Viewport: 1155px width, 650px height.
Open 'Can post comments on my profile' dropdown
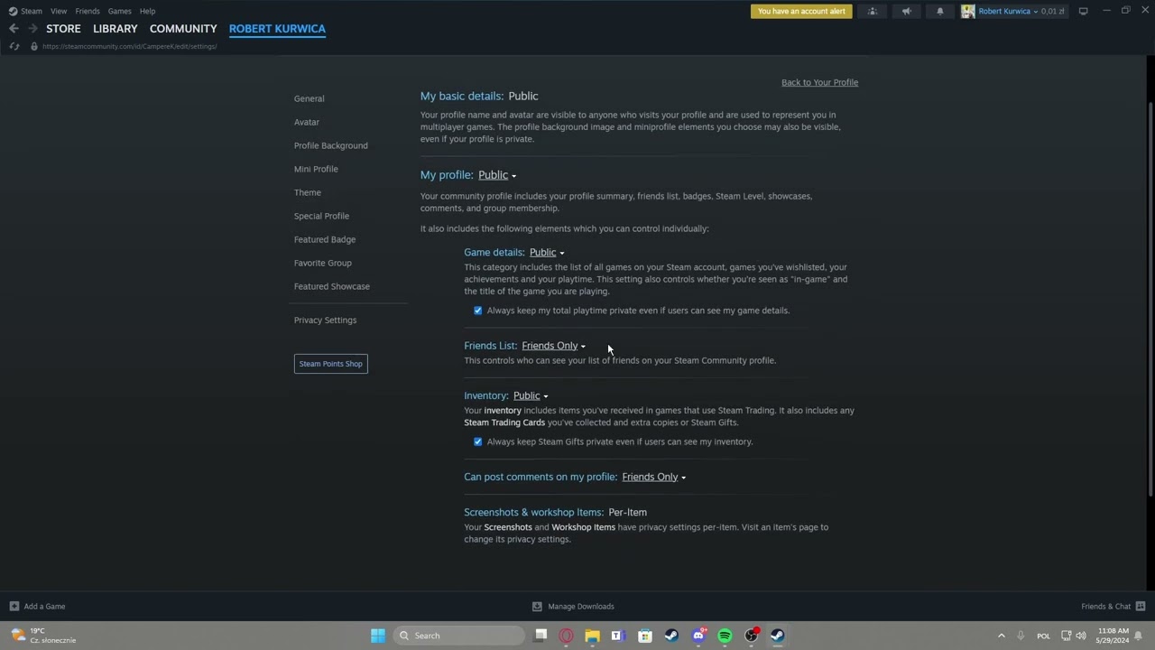(653, 477)
